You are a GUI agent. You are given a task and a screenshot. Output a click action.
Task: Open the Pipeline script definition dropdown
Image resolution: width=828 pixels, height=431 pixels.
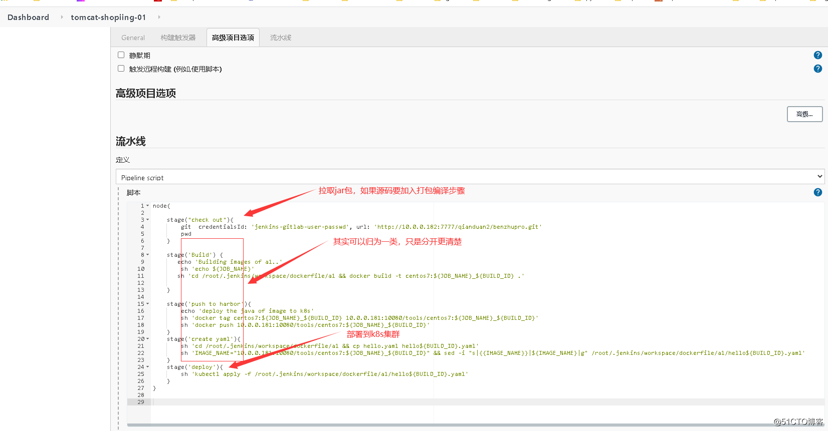[x=470, y=177]
